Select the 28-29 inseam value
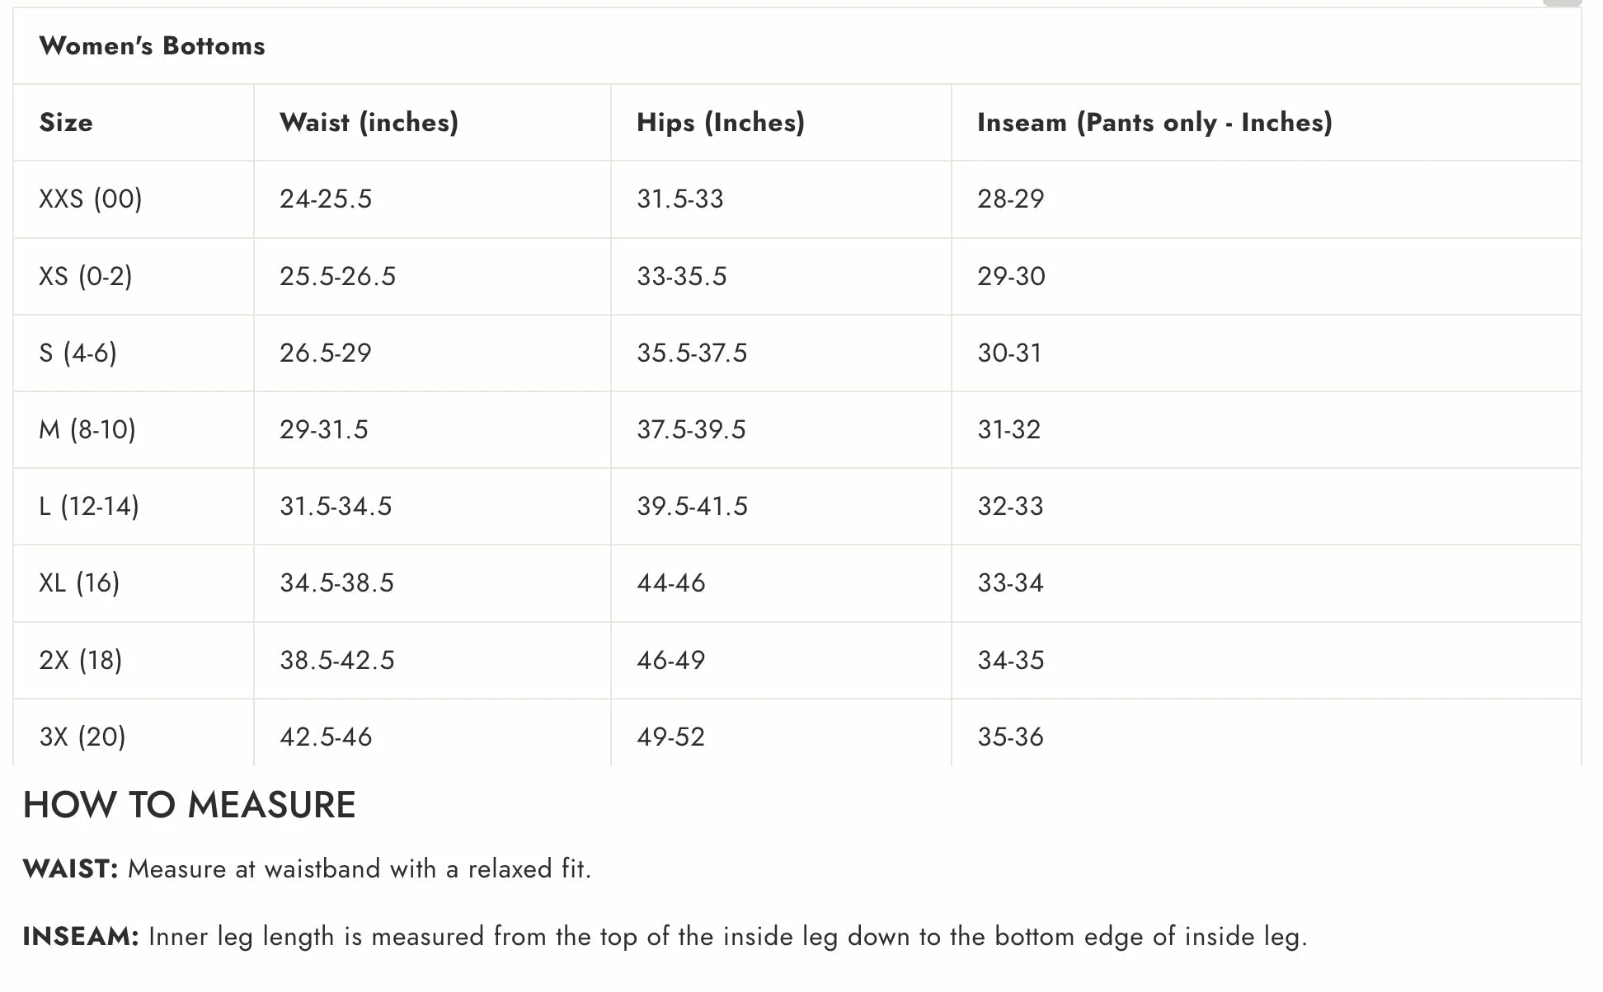 pyautogui.click(x=1011, y=199)
